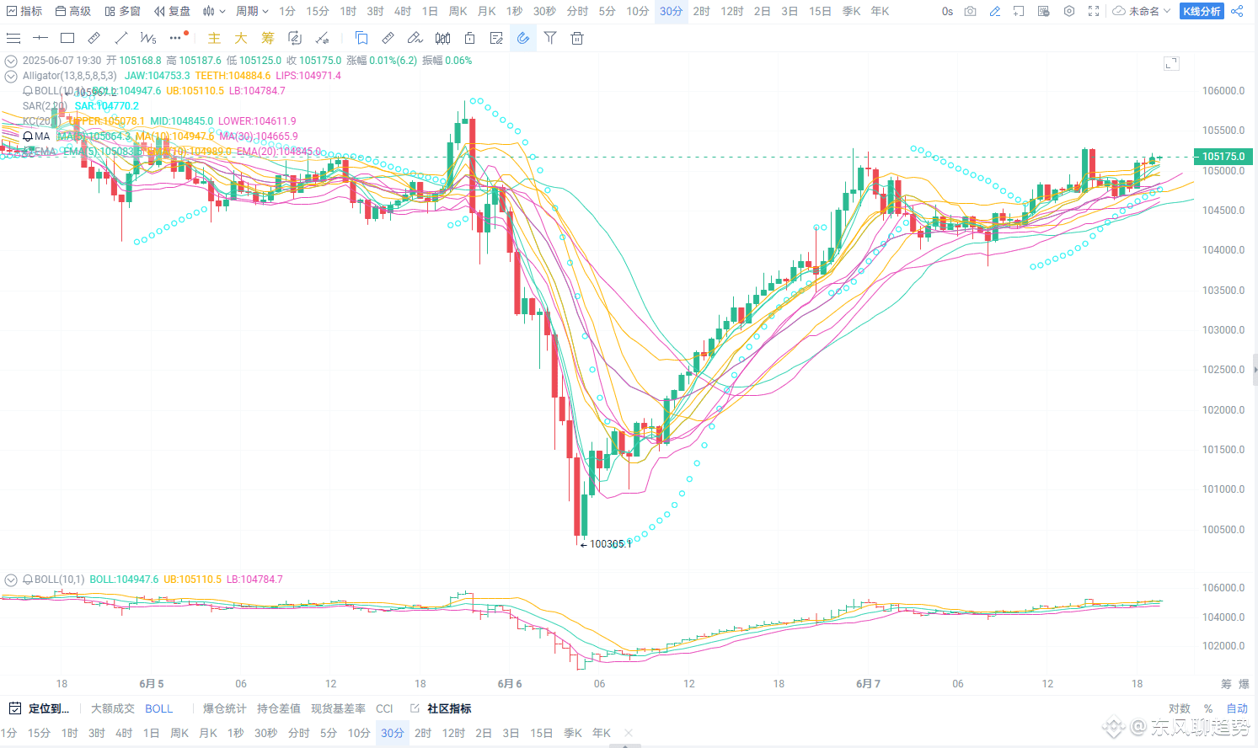The height and width of the screenshot is (748, 1258).
Task: Open the 多窗 multi-window layout
Action: [x=123, y=11]
